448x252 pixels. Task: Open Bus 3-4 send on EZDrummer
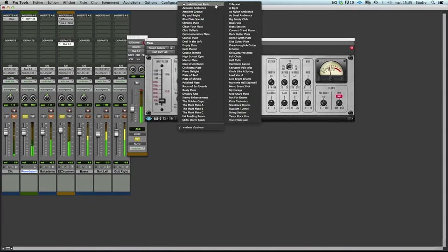[66, 44]
